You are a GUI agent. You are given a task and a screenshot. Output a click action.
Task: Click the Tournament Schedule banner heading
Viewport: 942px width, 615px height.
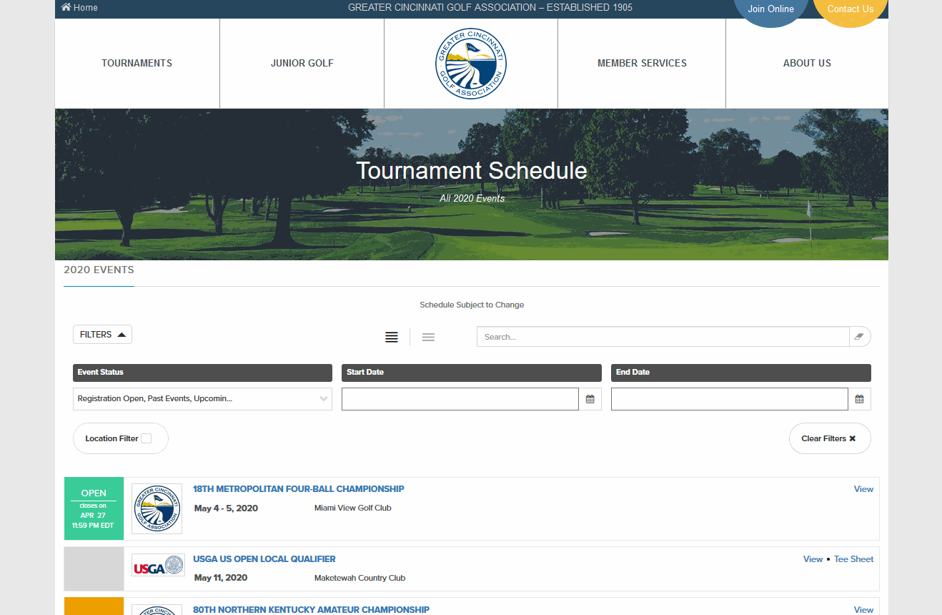[x=472, y=171]
